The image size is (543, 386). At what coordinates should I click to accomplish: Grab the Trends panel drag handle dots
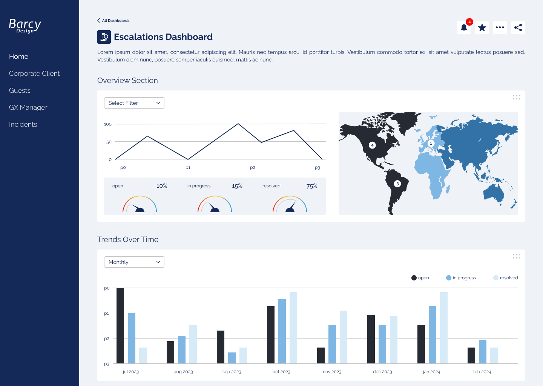click(516, 256)
